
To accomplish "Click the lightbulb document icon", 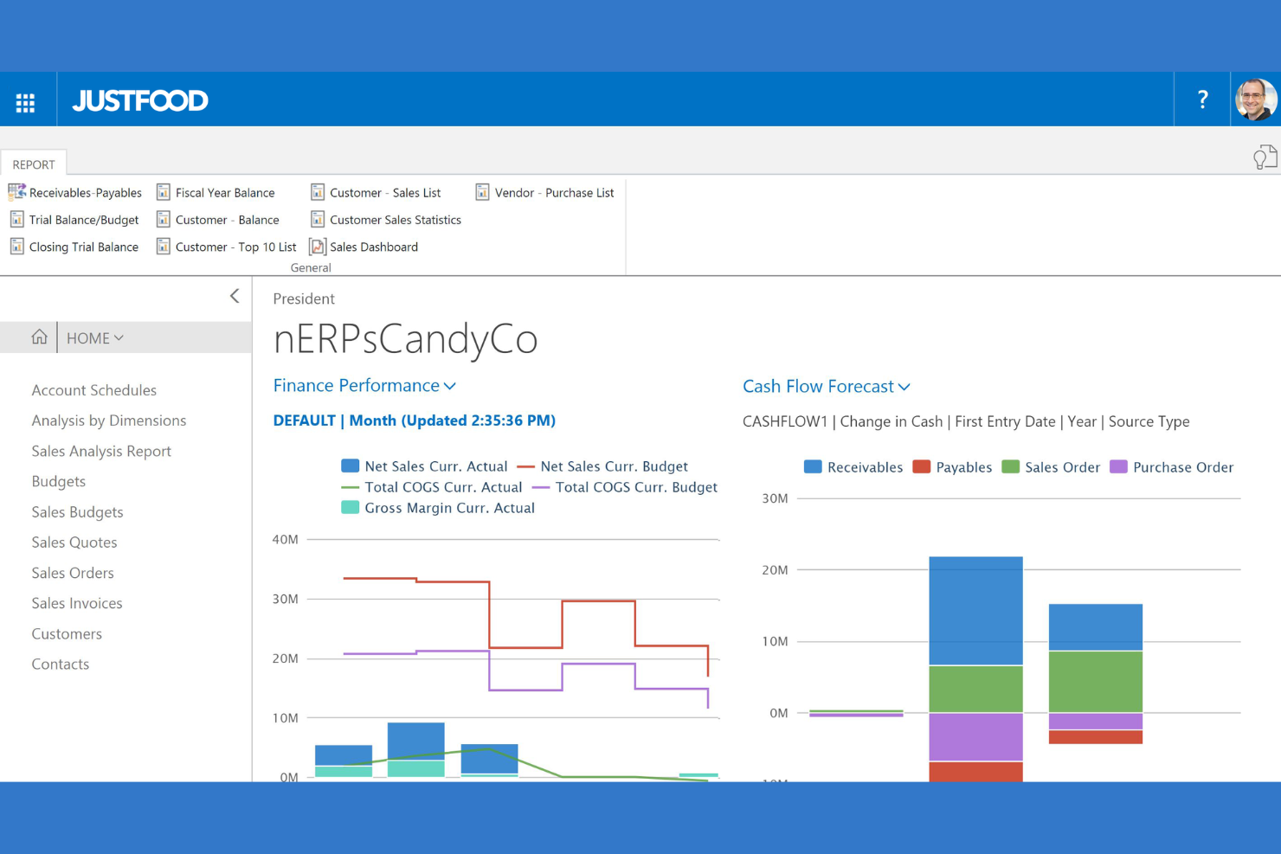I will (1265, 157).
